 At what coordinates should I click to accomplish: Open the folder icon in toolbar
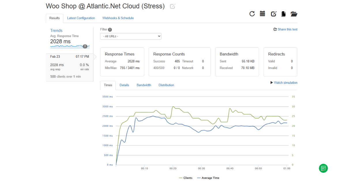click(x=294, y=14)
